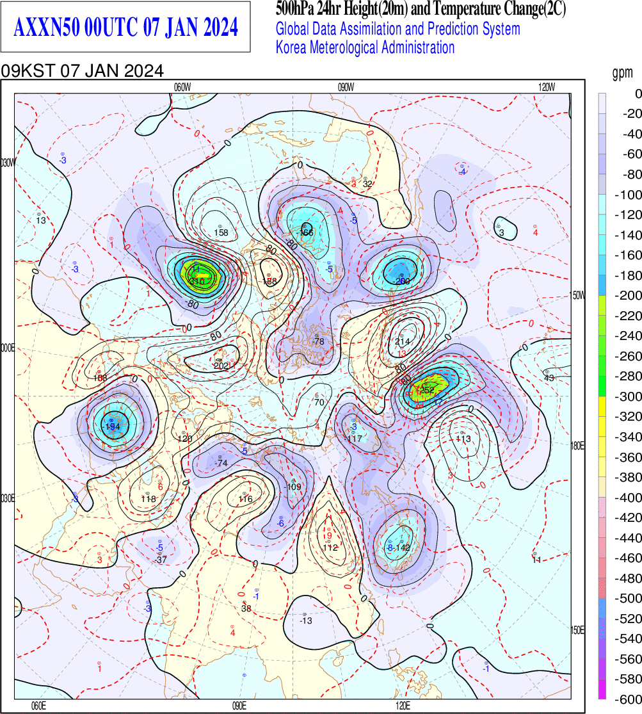Click the 112 maximum label

330,548
